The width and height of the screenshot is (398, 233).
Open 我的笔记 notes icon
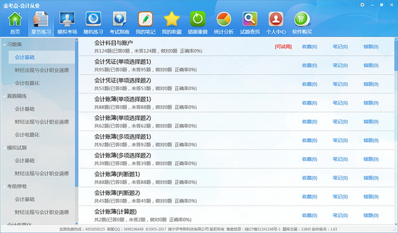[145, 23]
